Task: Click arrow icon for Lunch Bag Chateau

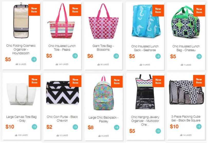Action: click(x=199, y=56)
